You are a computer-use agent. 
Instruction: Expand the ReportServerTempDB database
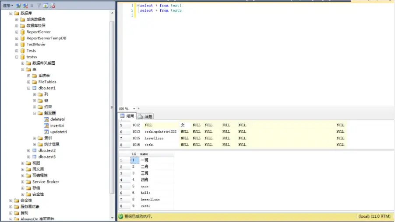[x=17, y=38]
